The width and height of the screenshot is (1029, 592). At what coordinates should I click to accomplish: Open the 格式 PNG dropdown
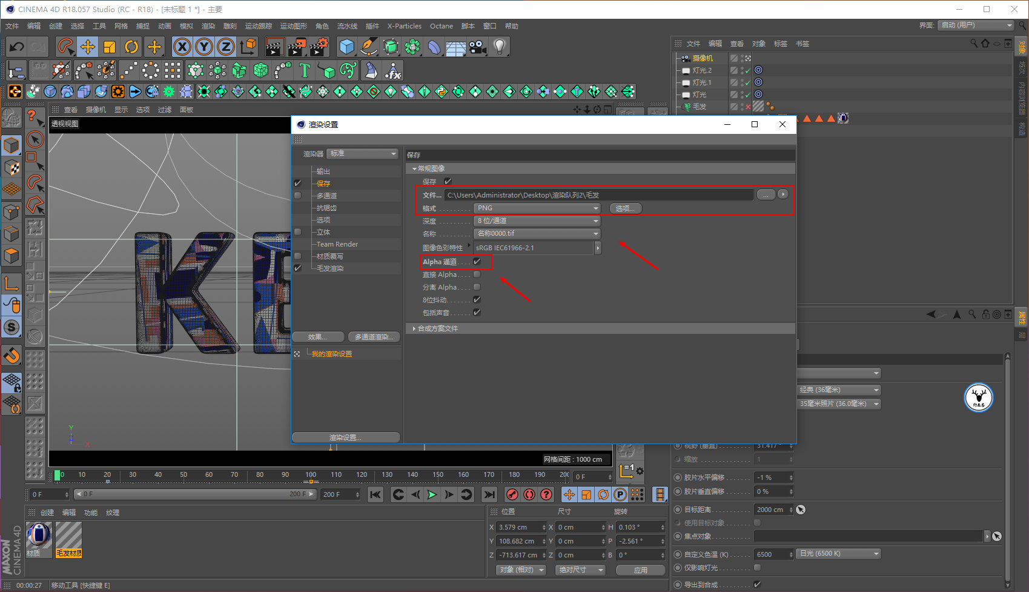(537, 208)
